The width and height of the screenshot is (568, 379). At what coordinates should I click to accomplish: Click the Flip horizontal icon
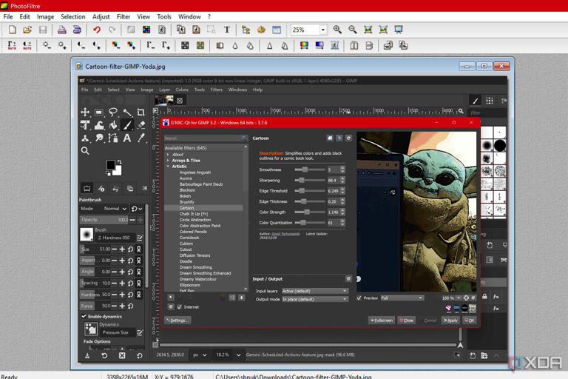(354, 45)
